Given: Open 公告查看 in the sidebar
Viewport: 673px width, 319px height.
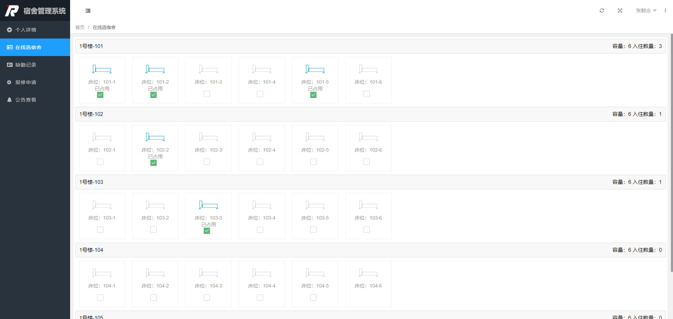Looking at the screenshot, I should click(26, 100).
